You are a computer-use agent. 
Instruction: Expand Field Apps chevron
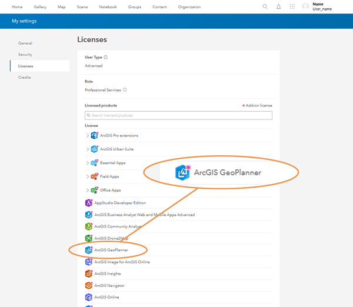coord(88,176)
